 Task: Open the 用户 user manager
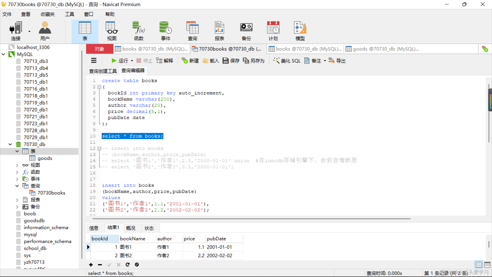(45, 31)
